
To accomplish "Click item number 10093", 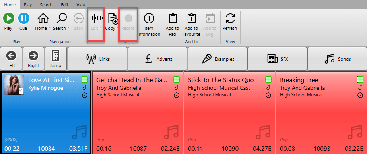I will pos(322,148).
